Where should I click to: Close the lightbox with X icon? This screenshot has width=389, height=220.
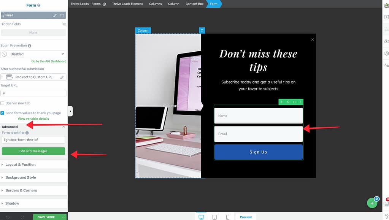pyautogui.click(x=313, y=40)
